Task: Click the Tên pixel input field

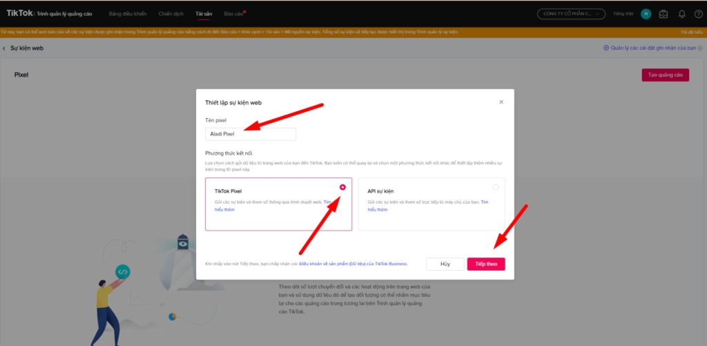Action: click(x=251, y=134)
